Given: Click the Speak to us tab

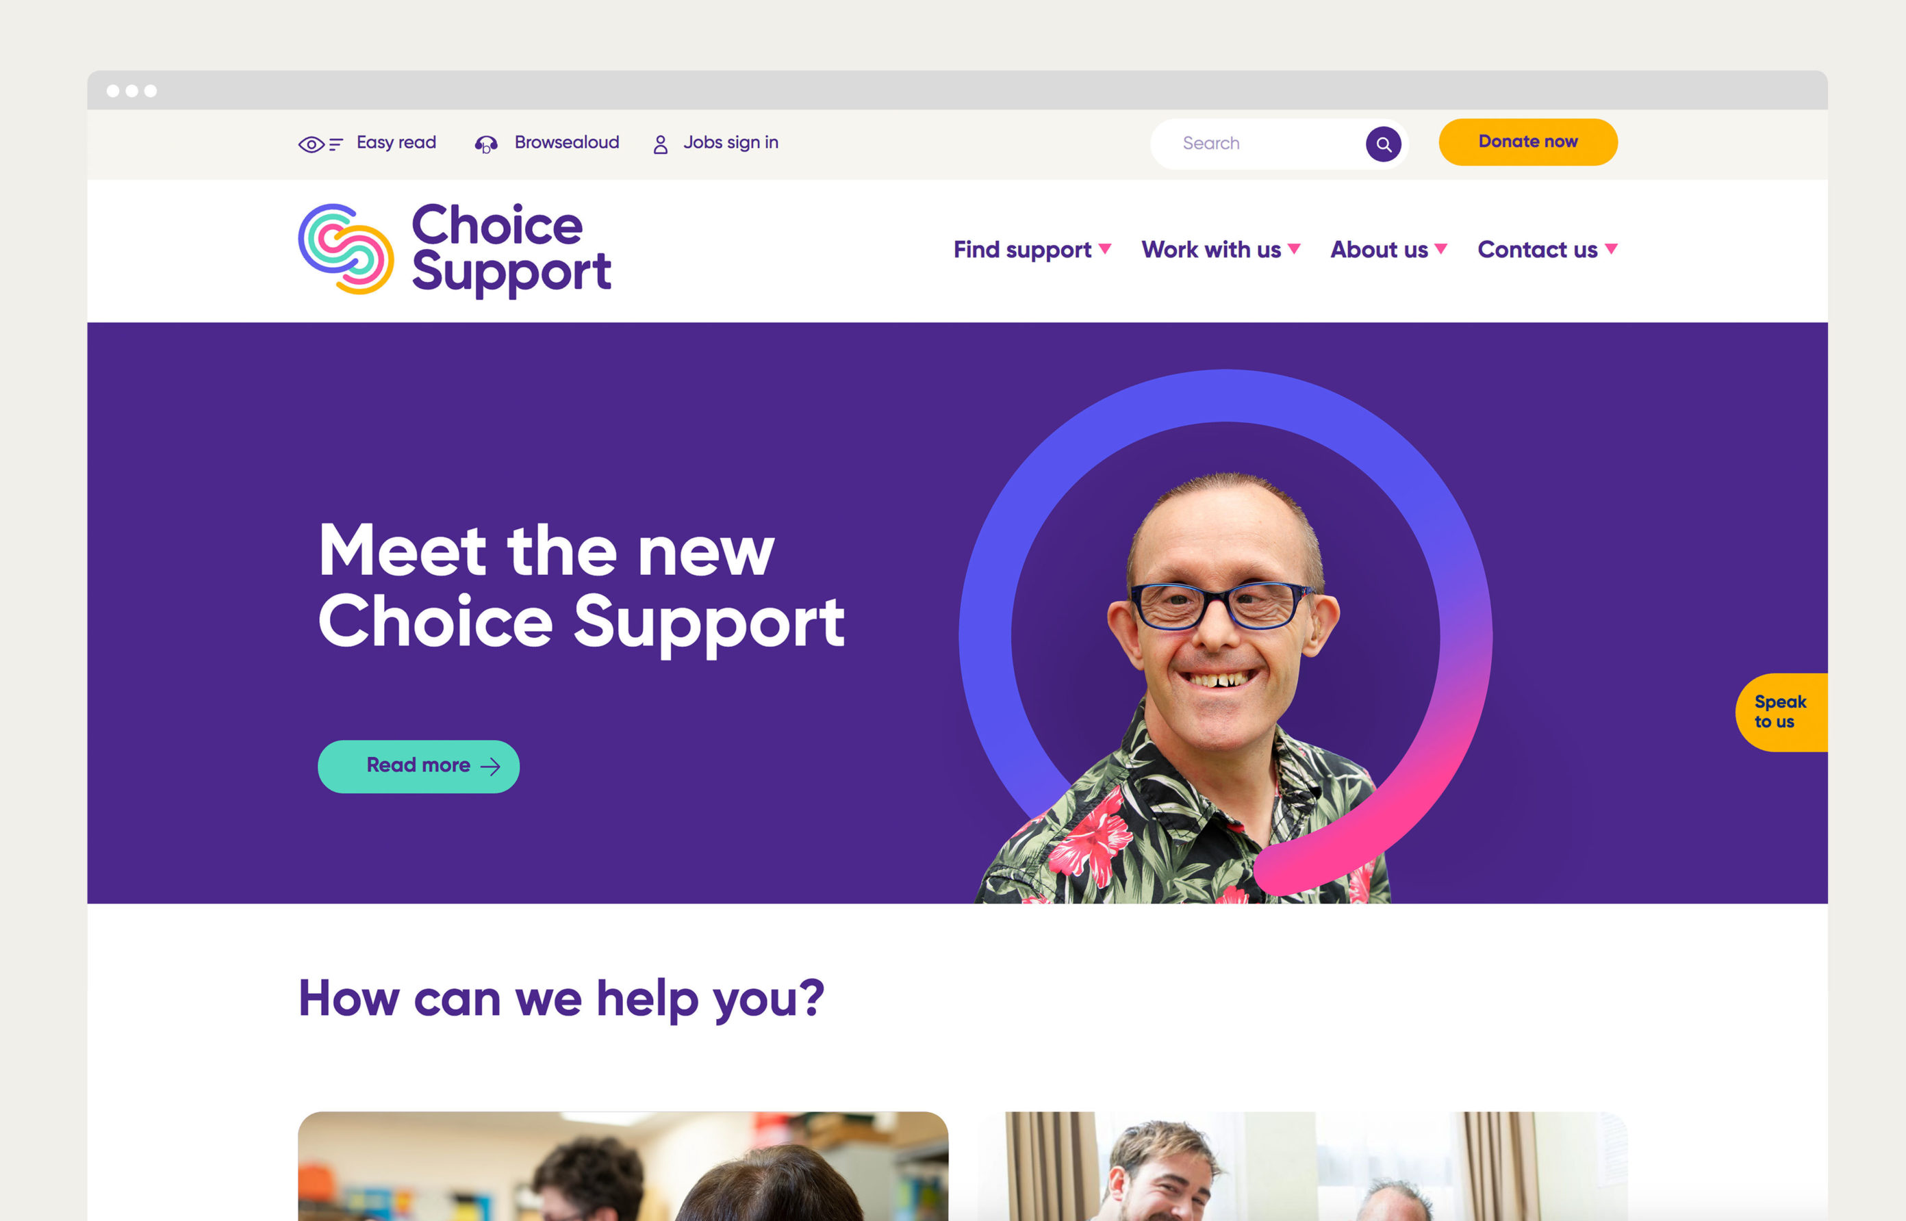Looking at the screenshot, I should click(x=1781, y=712).
